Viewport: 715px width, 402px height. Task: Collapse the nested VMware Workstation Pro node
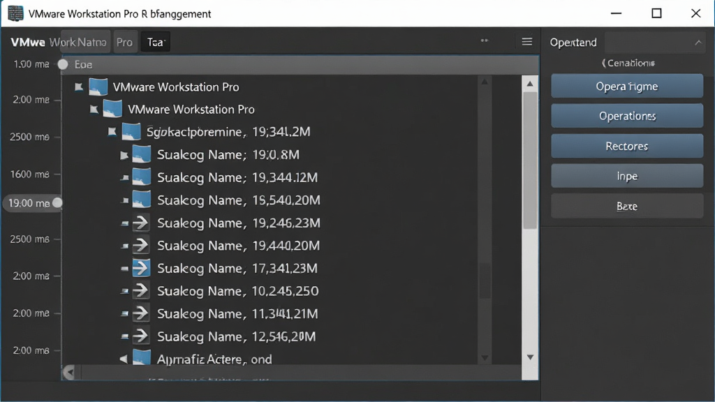[x=94, y=110]
